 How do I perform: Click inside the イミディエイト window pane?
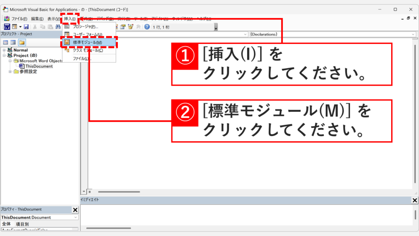[246, 215]
